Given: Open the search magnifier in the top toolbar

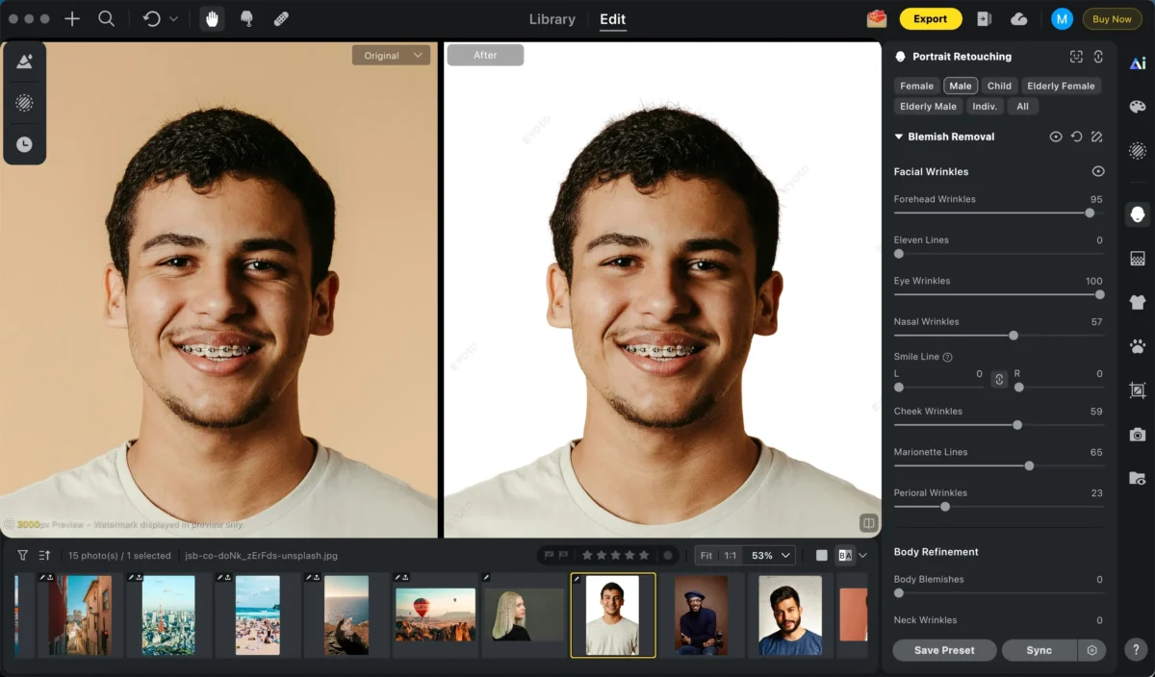Looking at the screenshot, I should tap(107, 18).
